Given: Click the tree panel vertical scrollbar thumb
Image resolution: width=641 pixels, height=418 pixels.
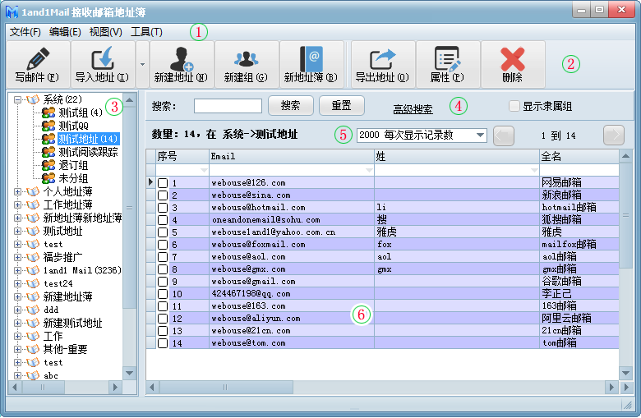Looking at the screenshot, I should tap(130, 207).
